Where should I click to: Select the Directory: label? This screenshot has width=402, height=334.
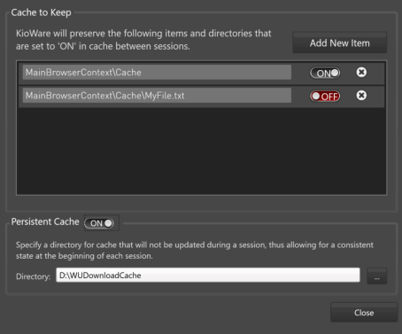point(33,276)
